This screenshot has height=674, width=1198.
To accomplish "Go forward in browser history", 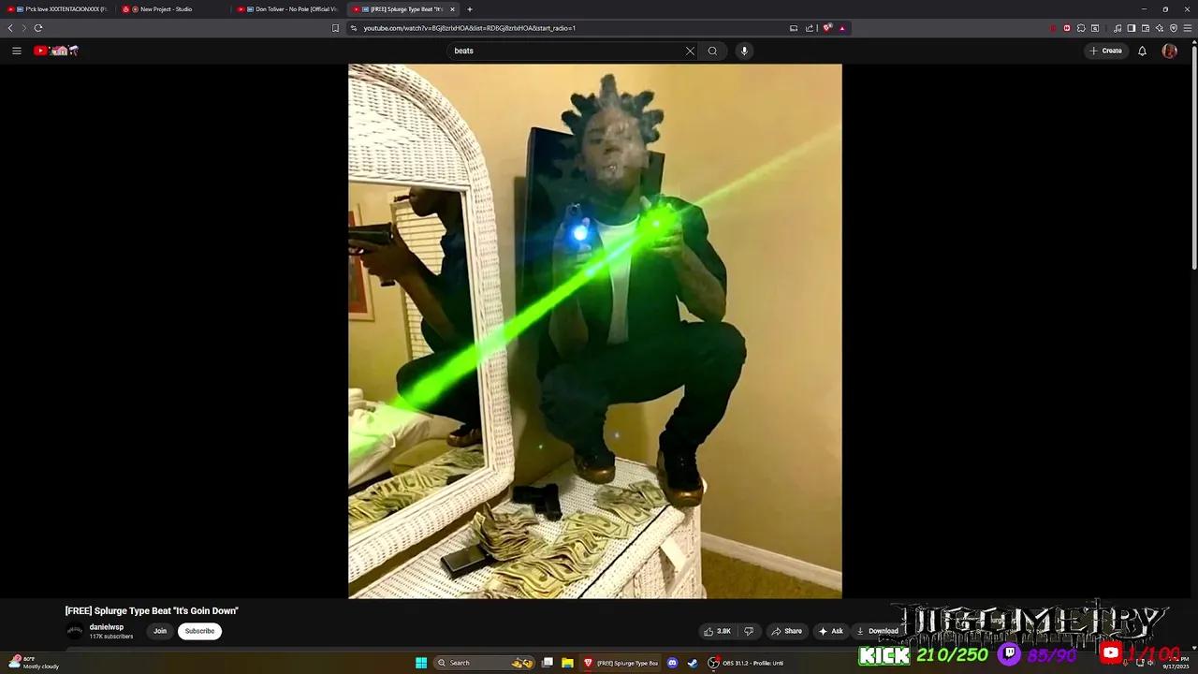I will tap(24, 28).
